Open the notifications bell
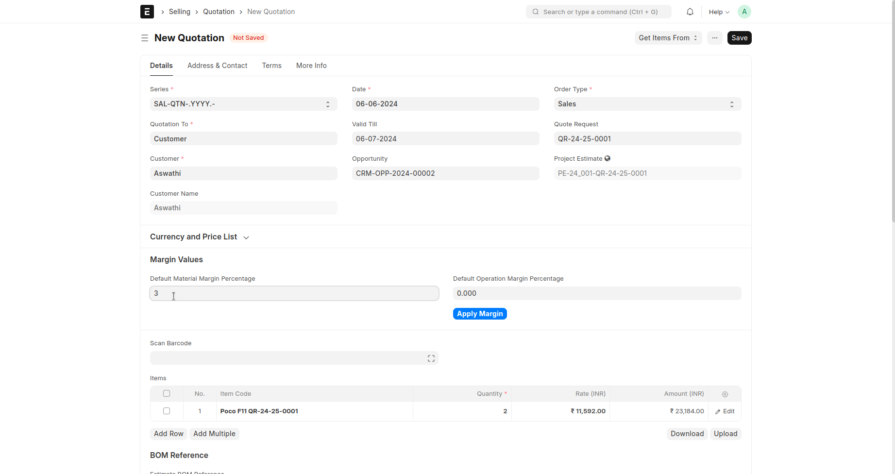 click(x=690, y=12)
